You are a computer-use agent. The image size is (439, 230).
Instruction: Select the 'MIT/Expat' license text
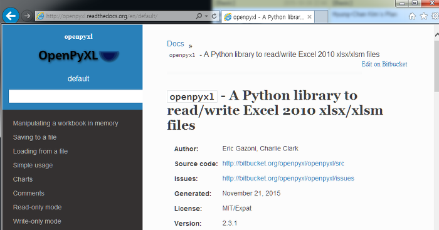237,208
